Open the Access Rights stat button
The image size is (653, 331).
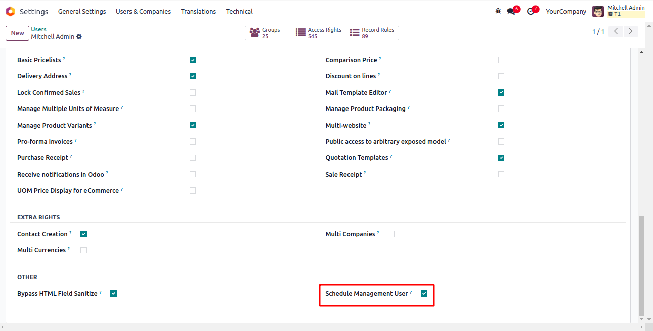[319, 33]
